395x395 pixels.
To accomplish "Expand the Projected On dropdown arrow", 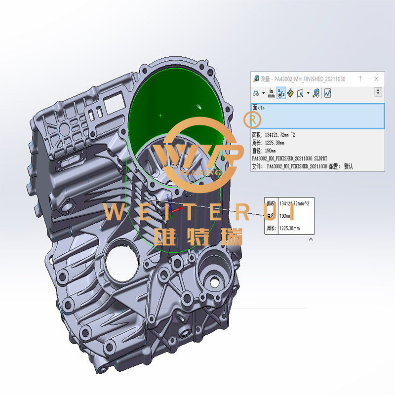I will coord(308,93).
